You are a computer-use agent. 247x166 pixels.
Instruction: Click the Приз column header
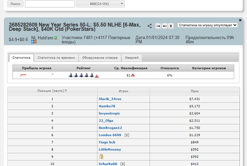pos(195,91)
